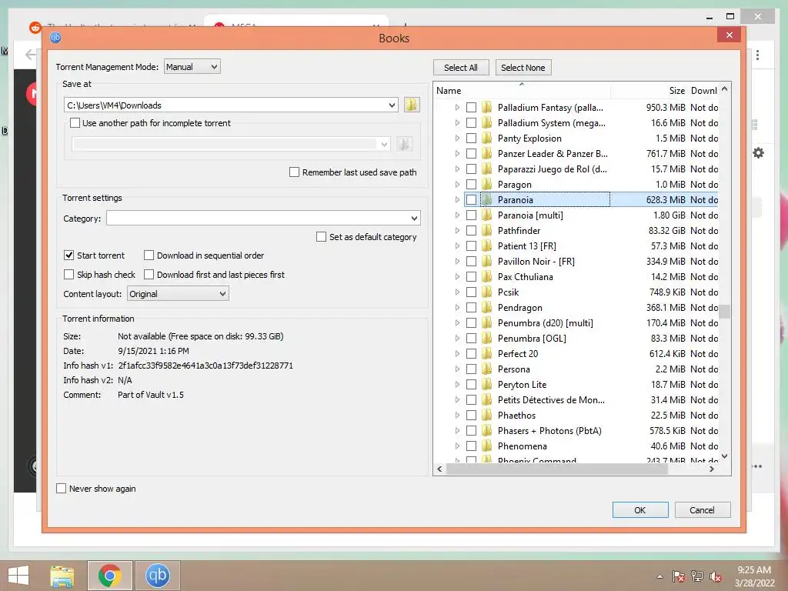
Task: Open the Content layout dropdown
Action: (x=178, y=293)
